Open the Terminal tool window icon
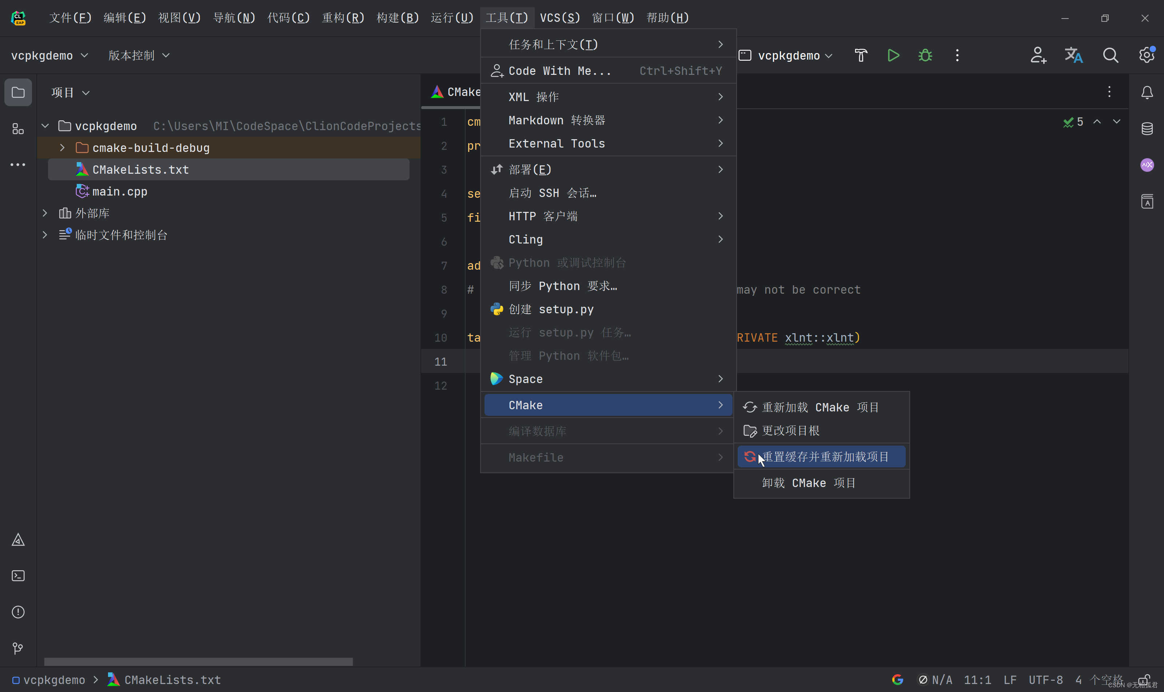Viewport: 1164px width, 692px height. [18, 576]
